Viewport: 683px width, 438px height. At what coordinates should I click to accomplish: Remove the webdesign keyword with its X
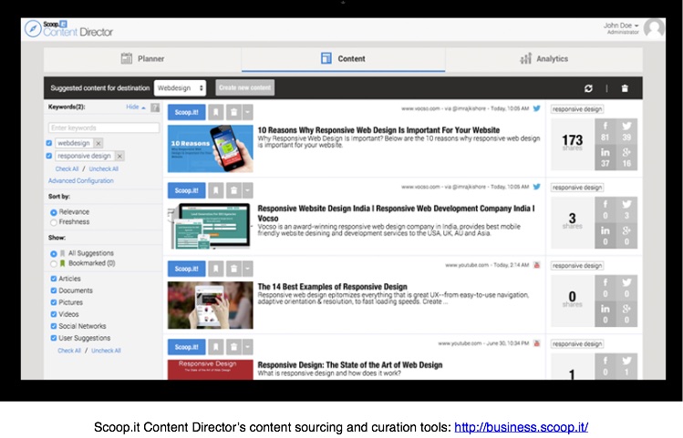click(98, 143)
